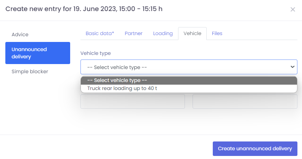302x159 pixels.
Task: Select Advice entry type in sidebar
Action: [x=20, y=34]
